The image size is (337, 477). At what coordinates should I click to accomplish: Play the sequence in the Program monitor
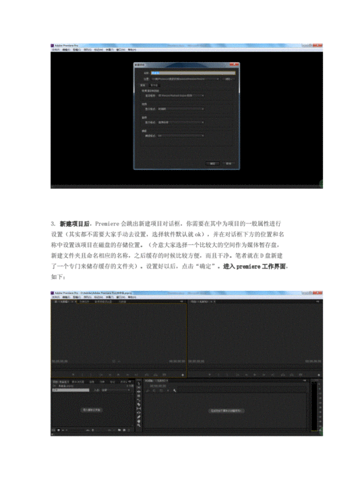pyautogui.click(x=255, y=375)
